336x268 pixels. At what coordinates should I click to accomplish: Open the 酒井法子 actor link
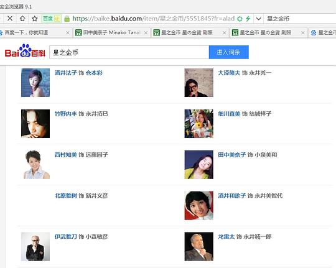tap(65, 73)
